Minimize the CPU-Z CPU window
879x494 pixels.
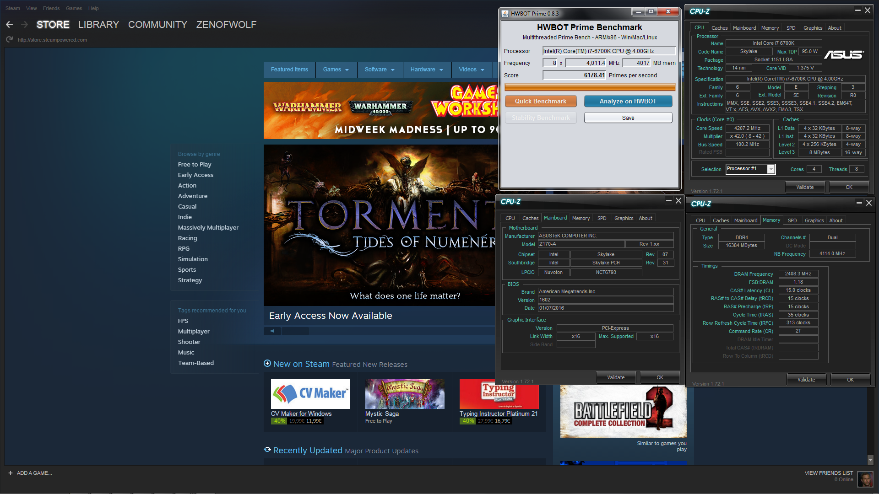pyautogui.click(x=857, y=11)
